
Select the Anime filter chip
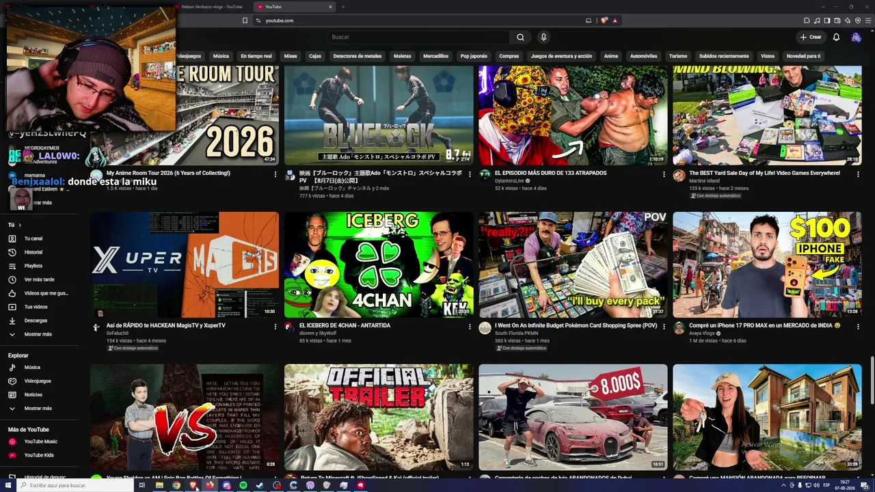point(611,56)
